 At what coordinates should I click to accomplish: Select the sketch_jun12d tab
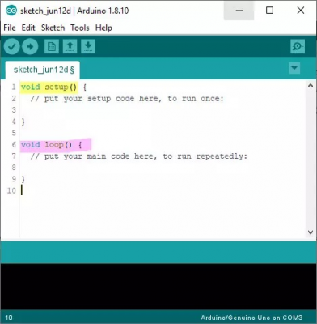[x=43, y=70]
